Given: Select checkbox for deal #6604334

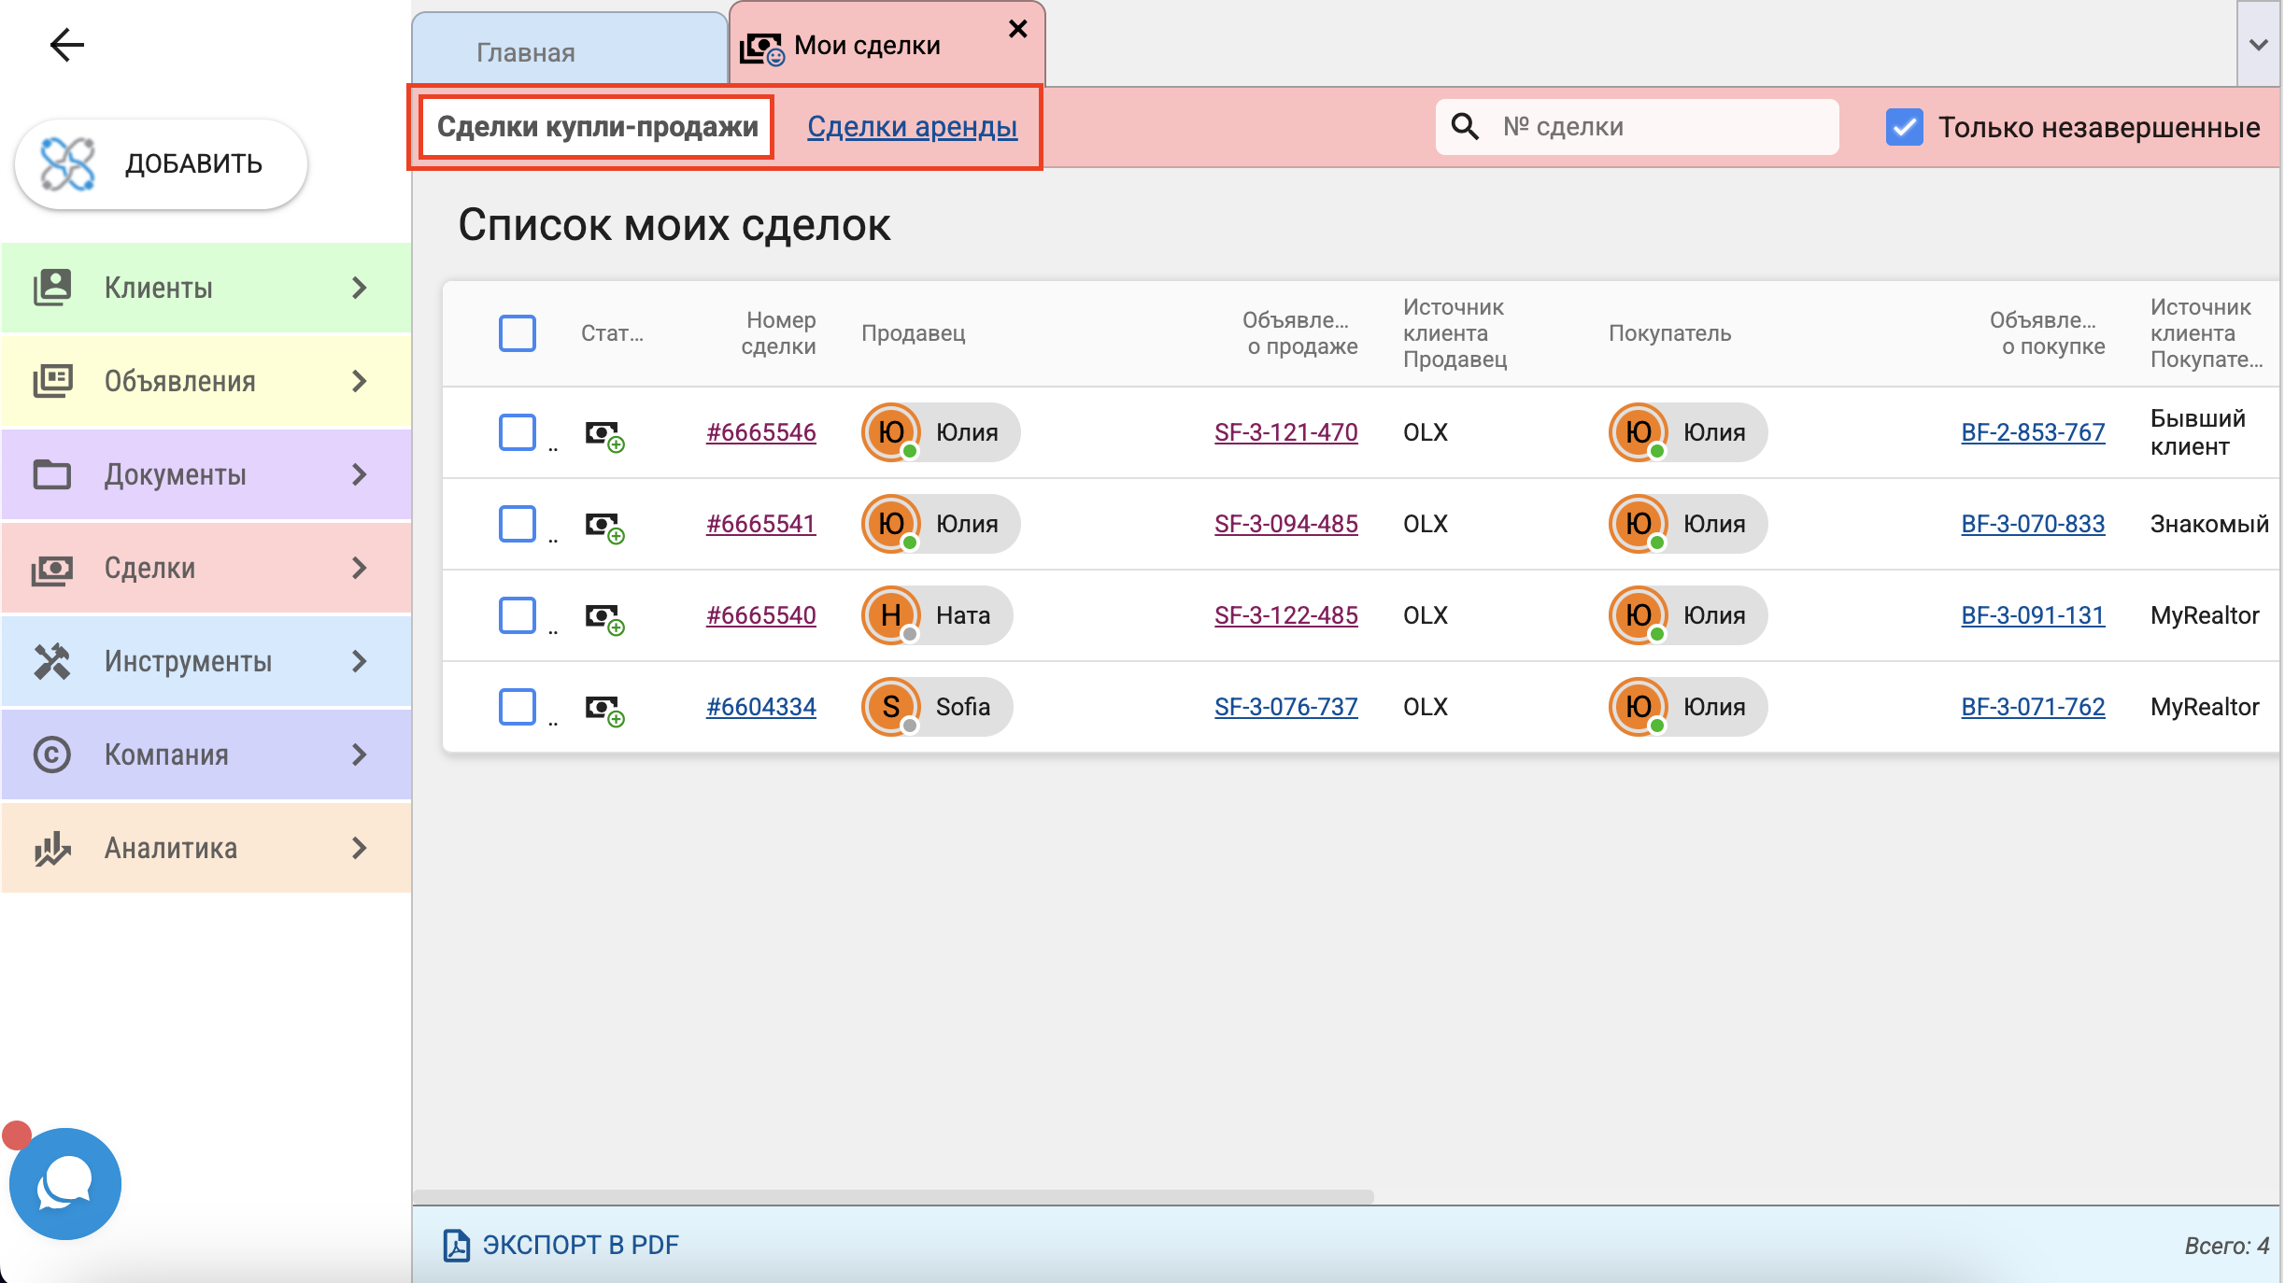Looking at the screenshot, I should coord(518,707).
